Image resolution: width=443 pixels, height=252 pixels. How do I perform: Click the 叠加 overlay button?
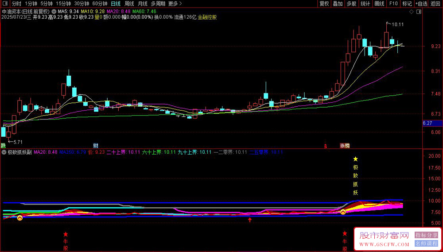(338, 4)
